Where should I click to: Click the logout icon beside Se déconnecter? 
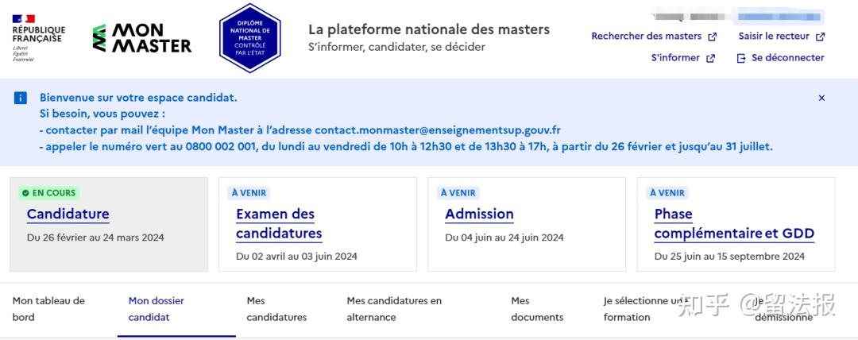tap(741, 58)
